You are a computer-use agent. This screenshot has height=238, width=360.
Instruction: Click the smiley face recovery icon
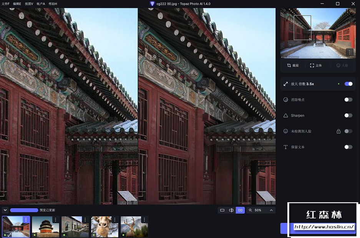coord(285,131)
